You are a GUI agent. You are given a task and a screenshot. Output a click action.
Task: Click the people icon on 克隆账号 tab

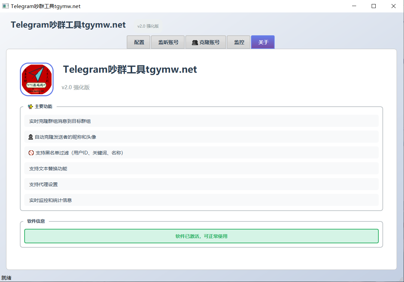tap(195, 42)
